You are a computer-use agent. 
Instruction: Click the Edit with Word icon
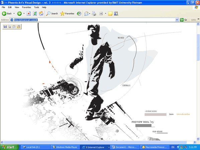tap(101, 13)
